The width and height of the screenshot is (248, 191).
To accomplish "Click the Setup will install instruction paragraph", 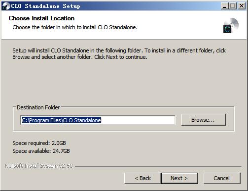I will point(119,54).
